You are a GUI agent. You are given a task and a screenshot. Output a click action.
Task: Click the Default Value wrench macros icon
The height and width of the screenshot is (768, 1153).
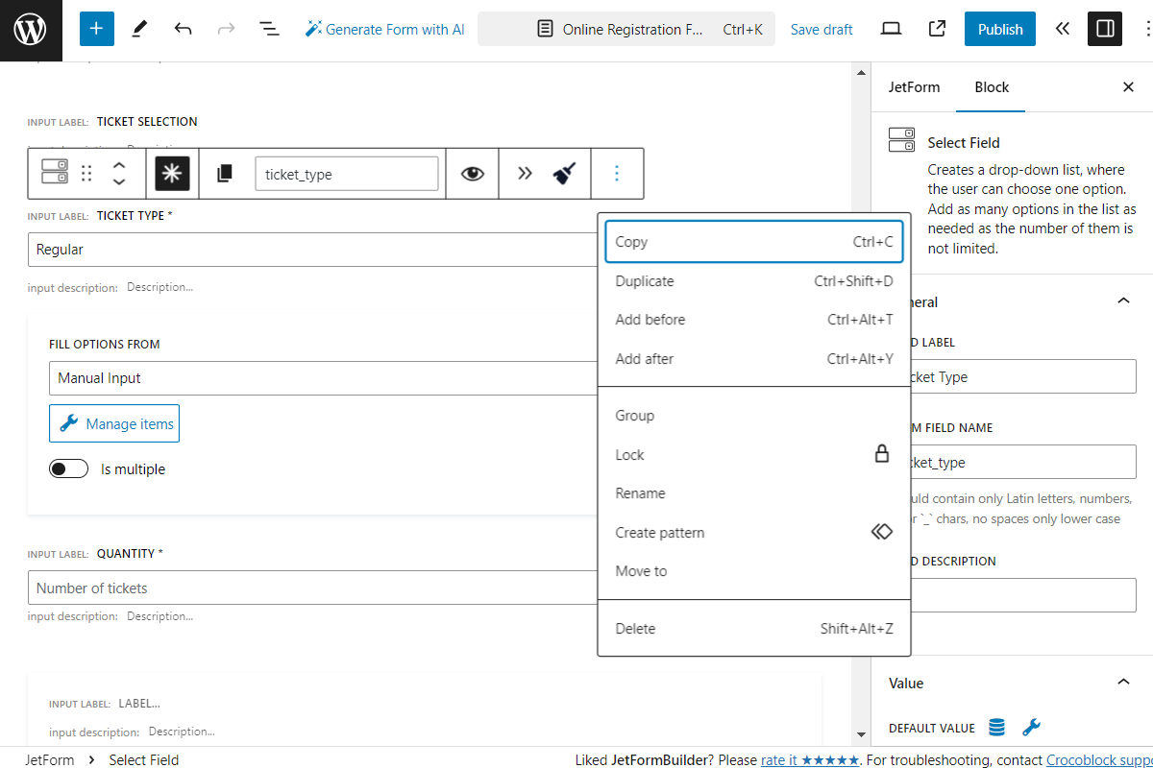click(x=1031, y=728)
